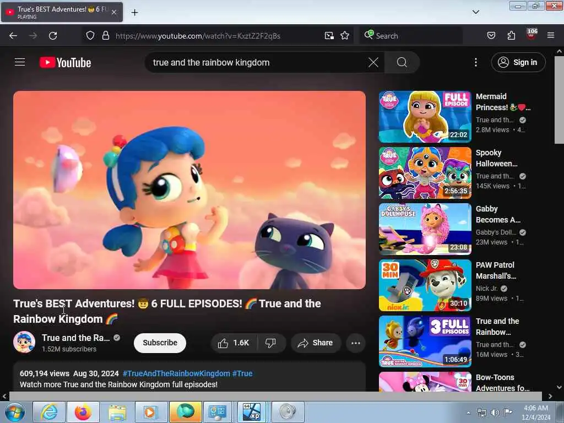Click the horizontal scrollbar left arrow

(4, 396)
